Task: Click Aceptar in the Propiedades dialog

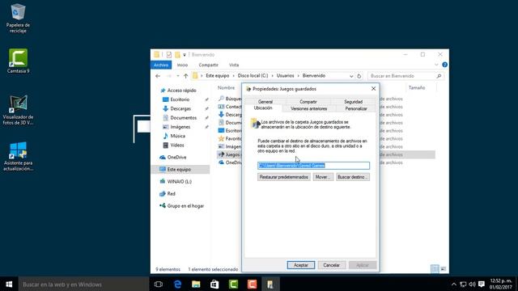Action: pos(300,265)
